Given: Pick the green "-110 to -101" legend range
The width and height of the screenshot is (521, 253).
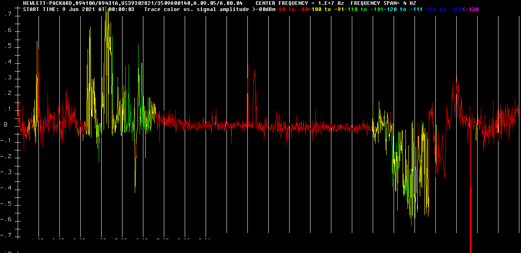Looking at the screenshot, I should coord(365,9).
